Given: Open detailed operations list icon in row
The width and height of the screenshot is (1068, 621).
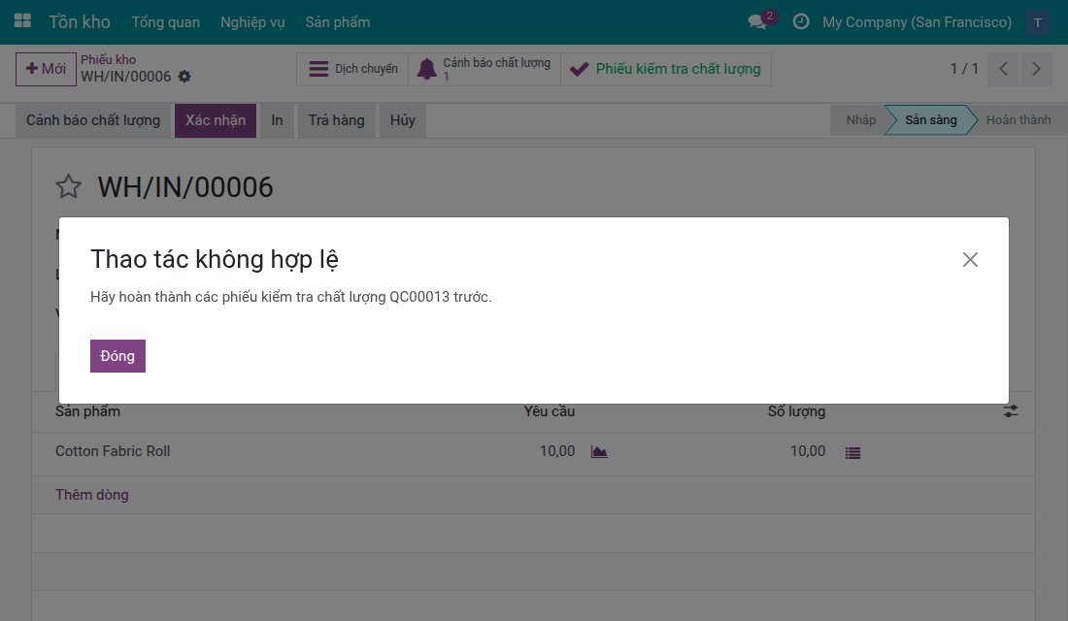Looking at the screenshot, I should click(x=852, y=453).
